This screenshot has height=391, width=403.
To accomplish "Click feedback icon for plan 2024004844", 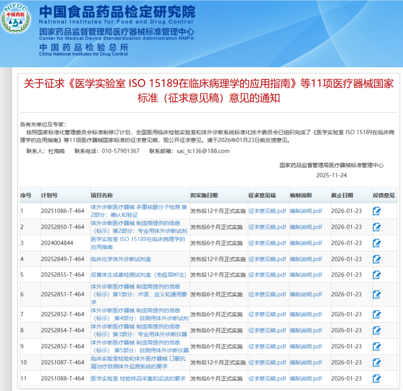I will pyautogui.click(x=377, y=243).
